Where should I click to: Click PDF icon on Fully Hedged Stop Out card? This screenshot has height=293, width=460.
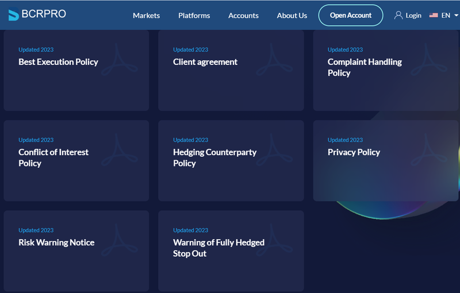[274, 240]
